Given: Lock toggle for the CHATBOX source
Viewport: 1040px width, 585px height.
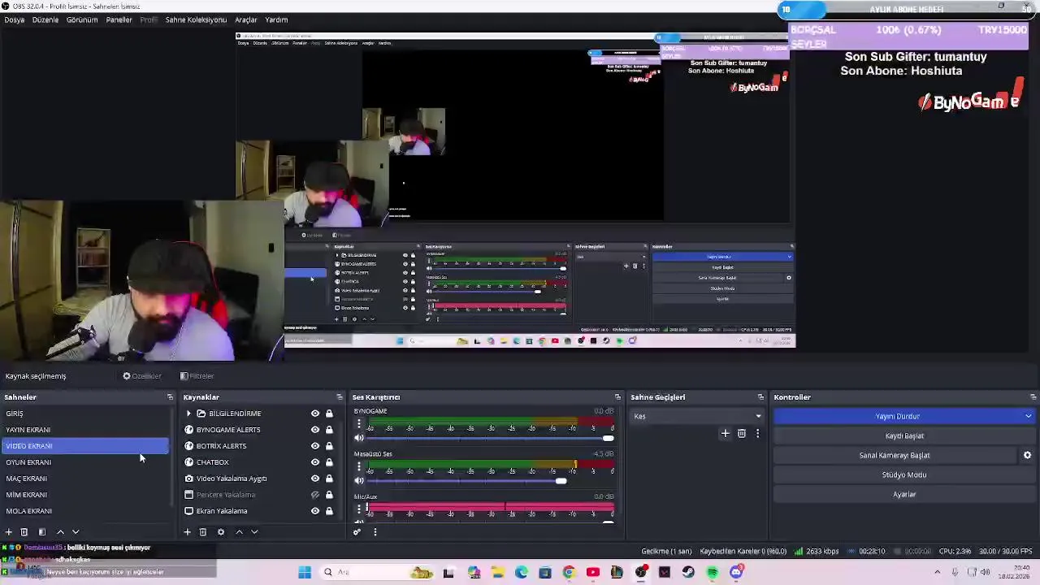Looking at the screenshot, I should [x=329, y=462].
